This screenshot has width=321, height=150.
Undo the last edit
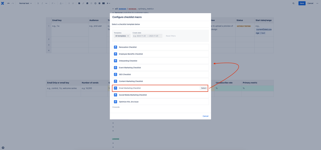click(x=9, y=3)
